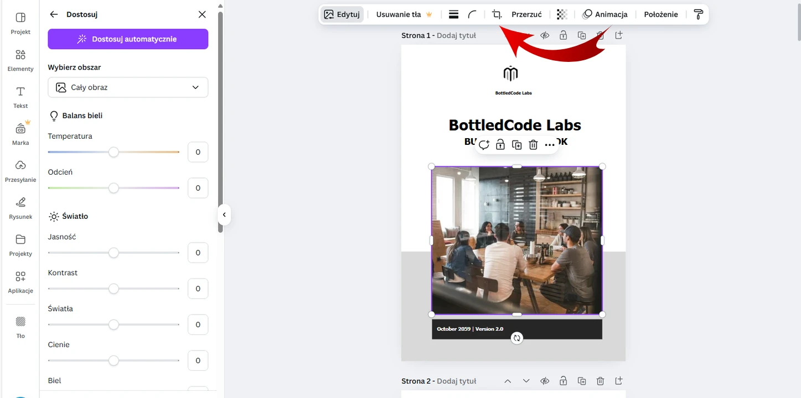Screen dimensions: 801x398
Task: Click the Jasność slider handle
Action: 113,253
